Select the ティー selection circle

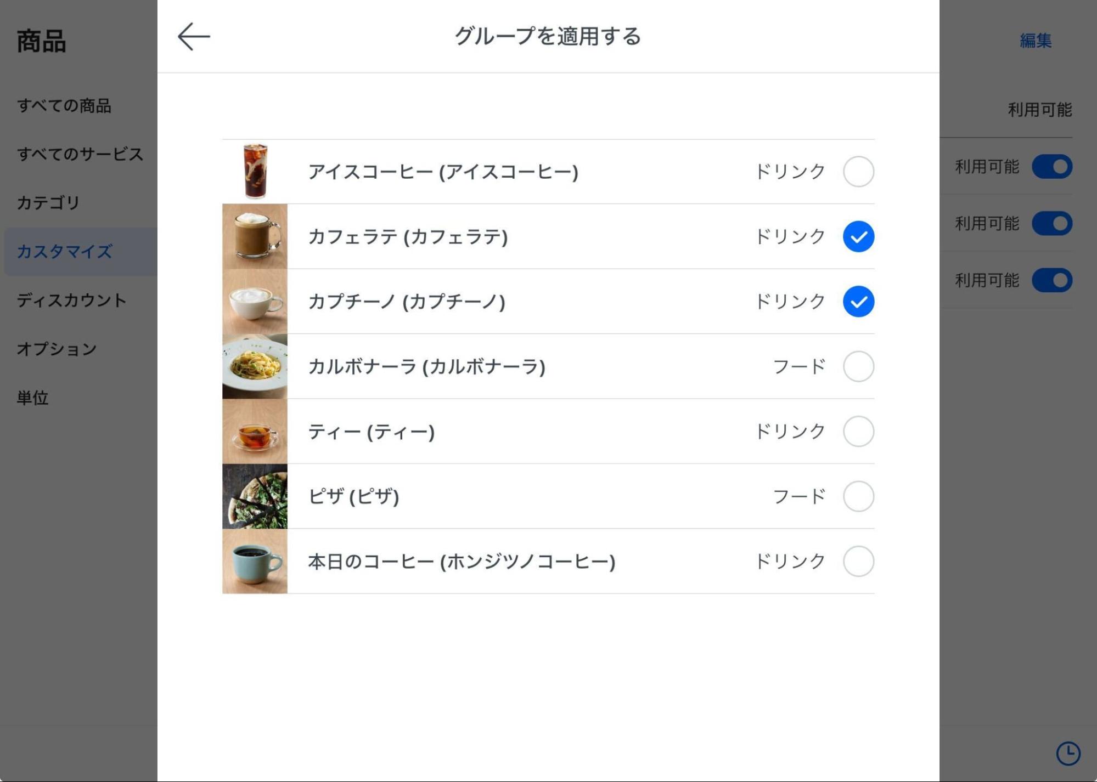coord(858,431)
